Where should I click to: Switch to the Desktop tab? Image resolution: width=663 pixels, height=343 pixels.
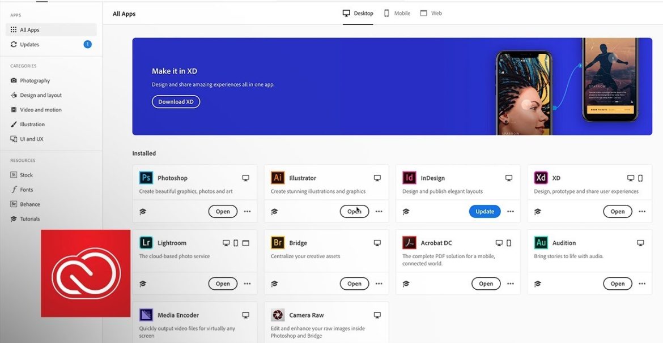(358, 14)
